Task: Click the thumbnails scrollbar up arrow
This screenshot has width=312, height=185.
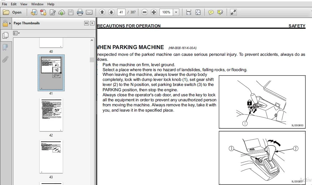Action: 92,40
